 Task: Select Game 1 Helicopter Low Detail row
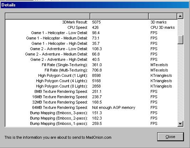[91, 33]
